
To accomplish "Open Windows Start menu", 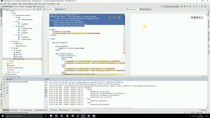I will point(3,116).
